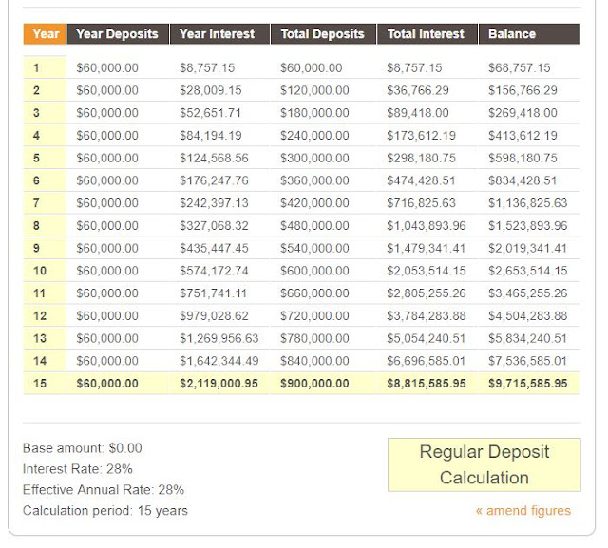The width and height of the screenshot is (608, 548).
Task: Click the Base amount: $0.00 text
Action: point(82,447)
